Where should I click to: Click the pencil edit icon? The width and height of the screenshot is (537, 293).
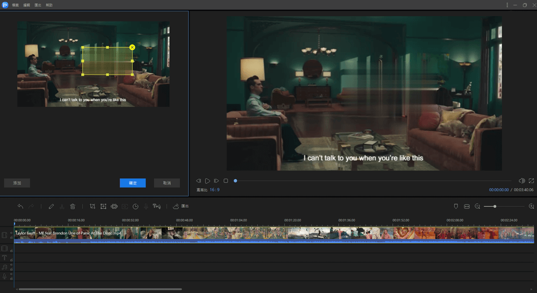click(x=52, y=207)
